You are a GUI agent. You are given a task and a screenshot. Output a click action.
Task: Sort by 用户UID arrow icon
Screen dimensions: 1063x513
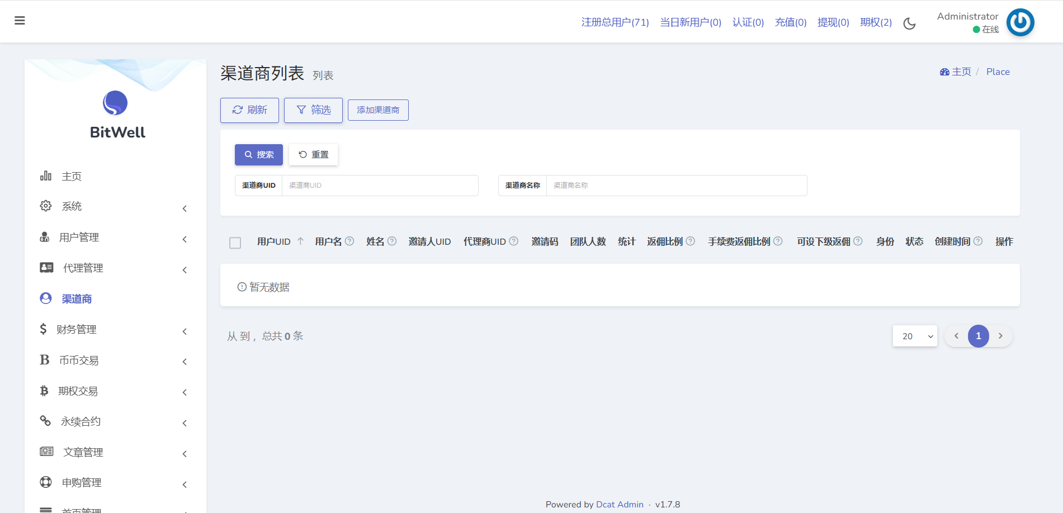click(x=300, y=241)
